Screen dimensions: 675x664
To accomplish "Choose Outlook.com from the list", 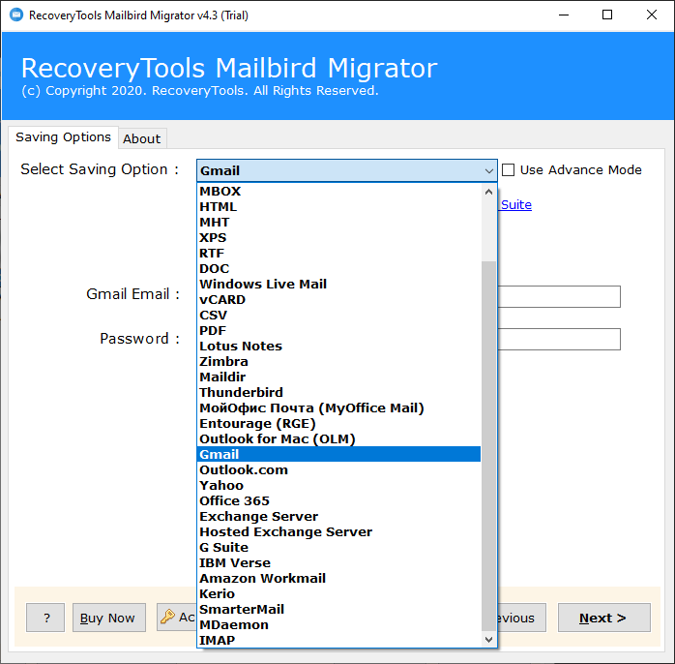I will [338, 470].
